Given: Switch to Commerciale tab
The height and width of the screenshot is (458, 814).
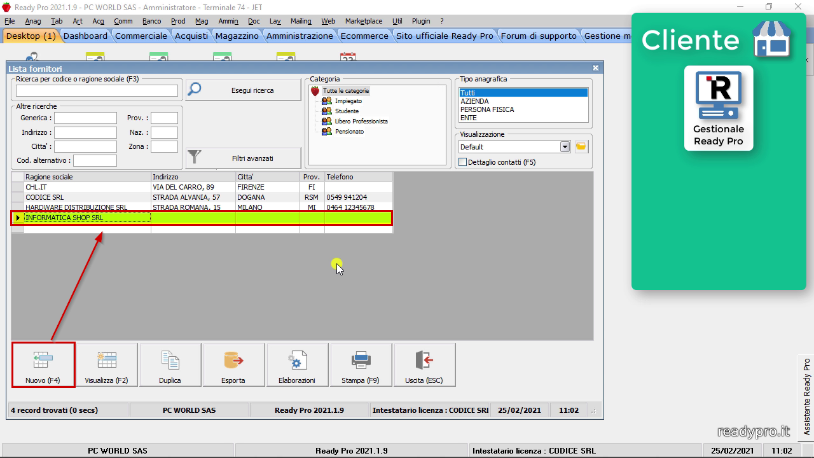Looking at the screenshot, I should coord(141,36).
